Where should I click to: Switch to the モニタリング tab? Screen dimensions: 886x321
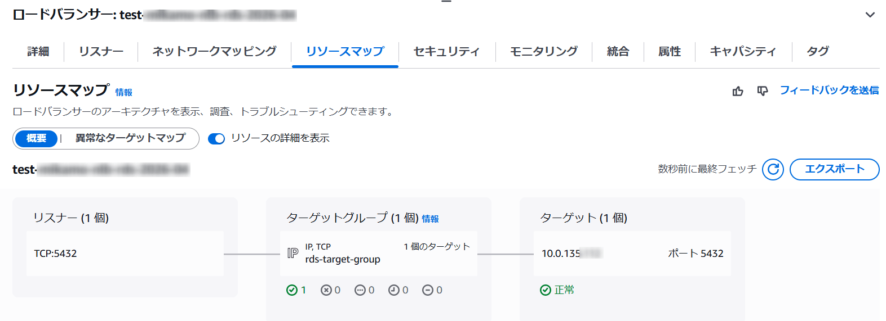pyautogui.click(x=543, y=52)
